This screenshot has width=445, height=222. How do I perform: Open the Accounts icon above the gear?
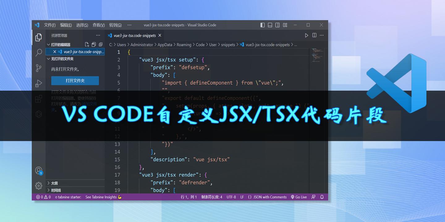click(38, 171)
